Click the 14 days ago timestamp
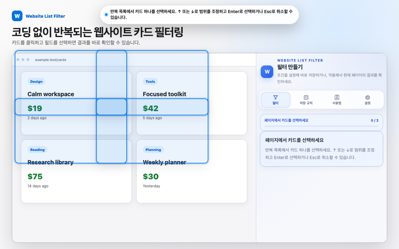399x249 pixels. pyautogui.click(x=38, y=186)
